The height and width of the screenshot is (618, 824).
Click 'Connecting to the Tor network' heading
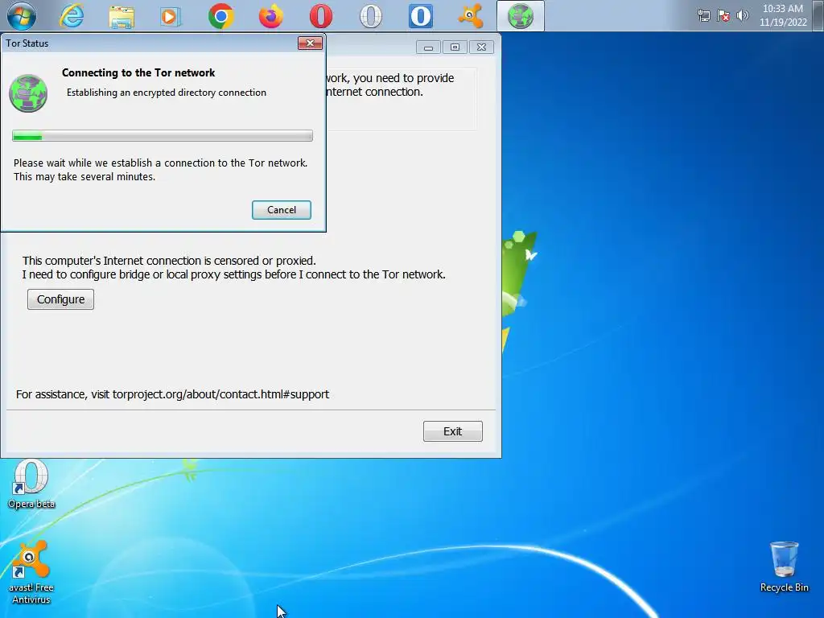[x=138, y=72]
